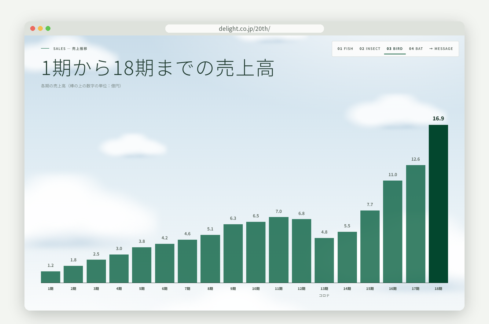489x324 pixels.
Task: Click the 各期の売上高 unit subtitle
Action: tap(81, 86)
